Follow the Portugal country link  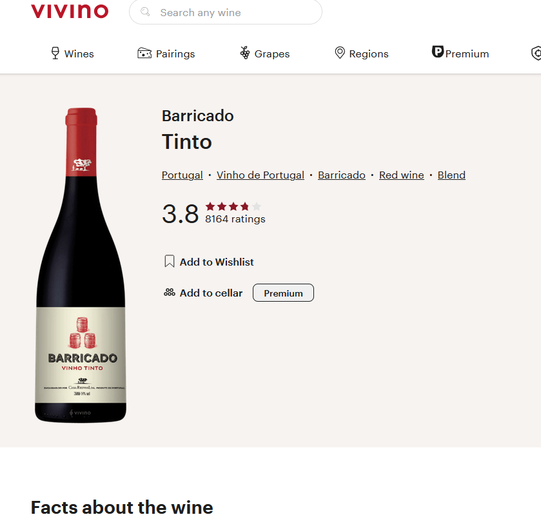click(x=182, y=175)
